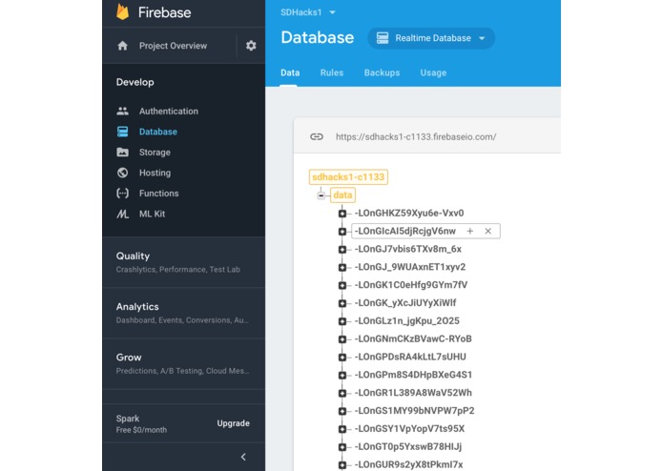Click the Spark Free plan label

(x=141, y=423)
